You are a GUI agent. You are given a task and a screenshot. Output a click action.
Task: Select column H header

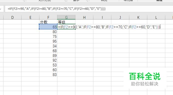(84, 17)
